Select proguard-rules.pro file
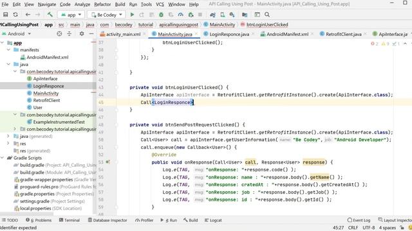Image resolution: width=412 pixels, height=231 pixels. (39, 187)
